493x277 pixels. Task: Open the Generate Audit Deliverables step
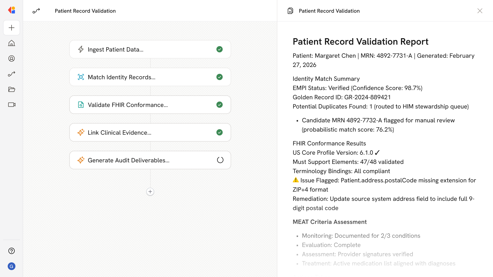point(150,160)
